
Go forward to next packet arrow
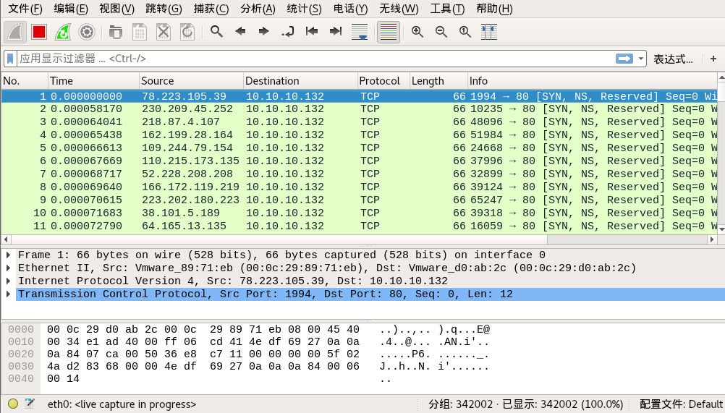tap(264, 31)
